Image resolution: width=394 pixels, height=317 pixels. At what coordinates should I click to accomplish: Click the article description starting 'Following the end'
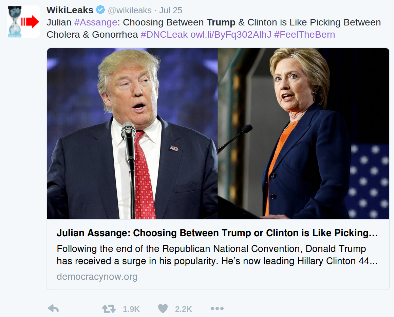[x=217, y=255]
